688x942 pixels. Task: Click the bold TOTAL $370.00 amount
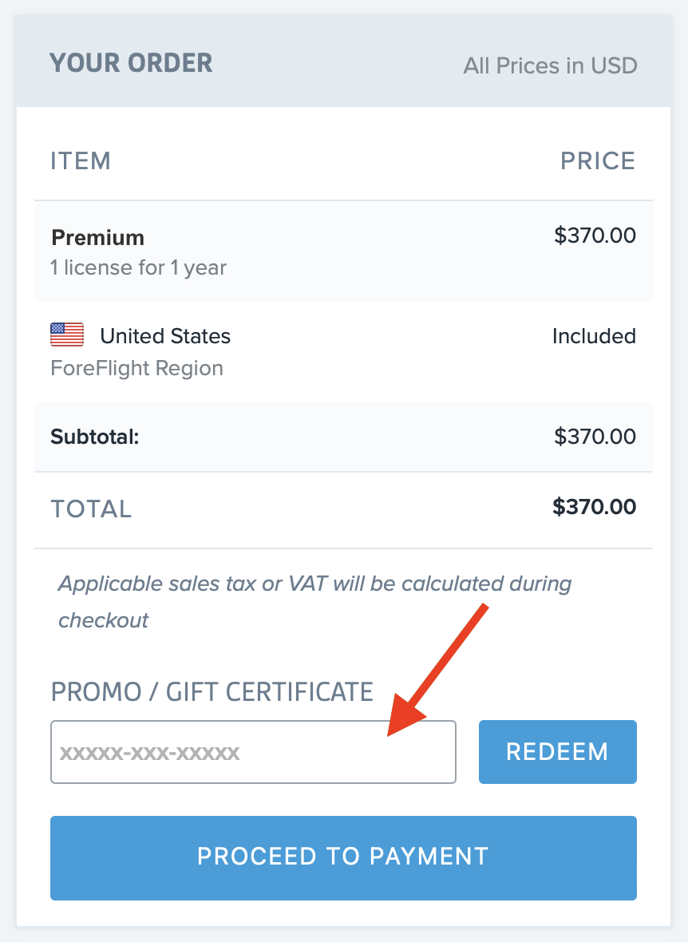(x=594, y=507)
